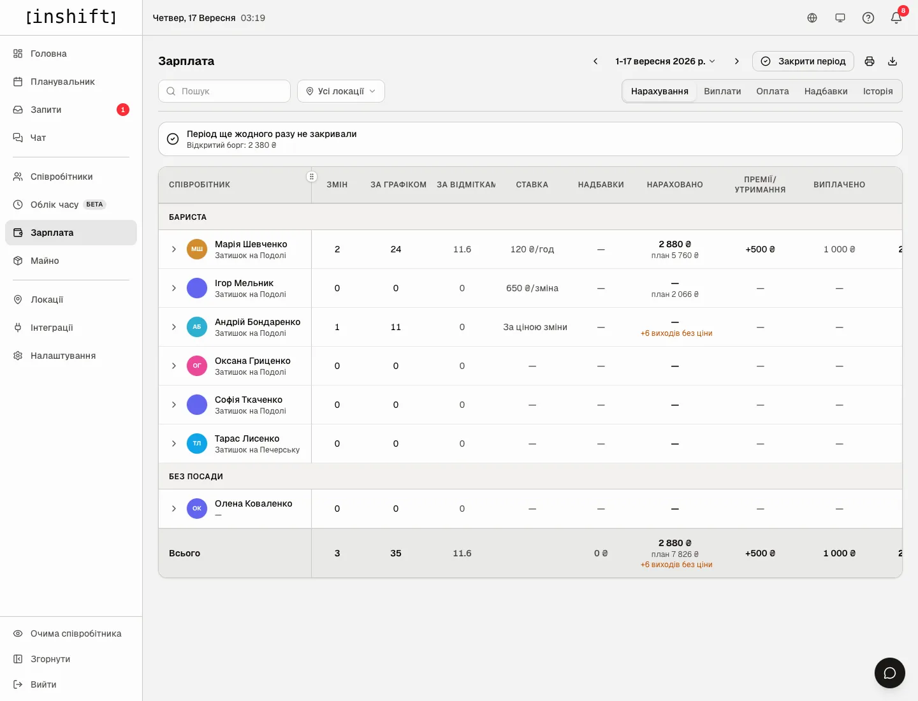The image size is (918, 701).
Task: Open Облік часу beta page
Action: pos(71,205)
